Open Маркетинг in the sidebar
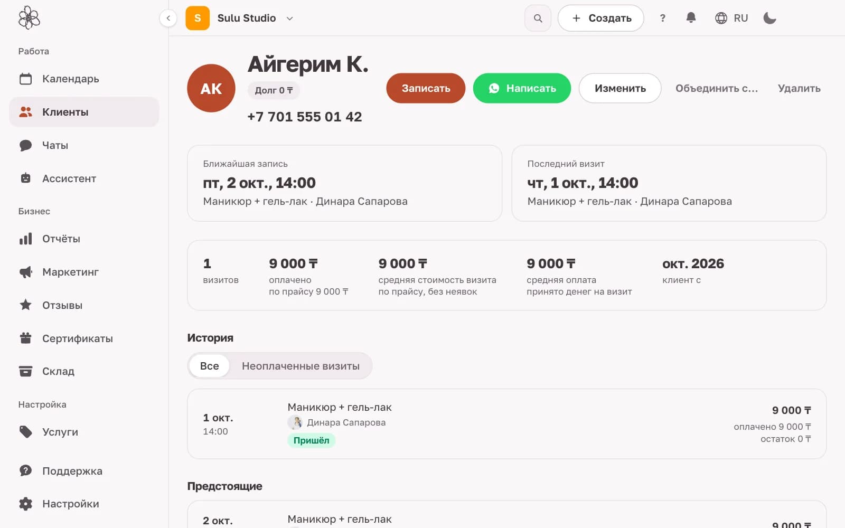This screenshot has width=845, height=528. tap(84, 272)
